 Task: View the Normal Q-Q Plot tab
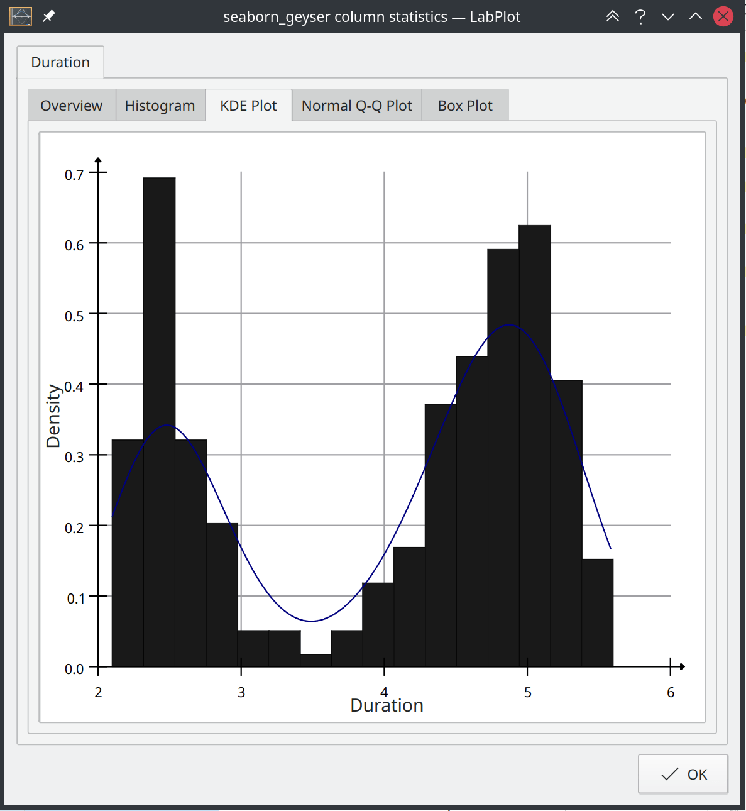pyautogui.click(x=356, y=105)
